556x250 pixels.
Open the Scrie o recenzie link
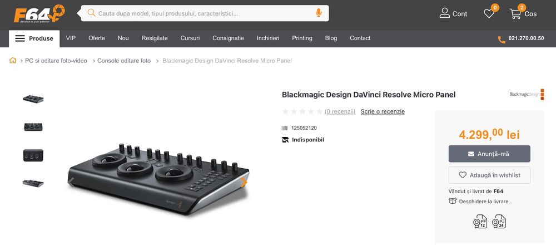click(x=383, y=111)
